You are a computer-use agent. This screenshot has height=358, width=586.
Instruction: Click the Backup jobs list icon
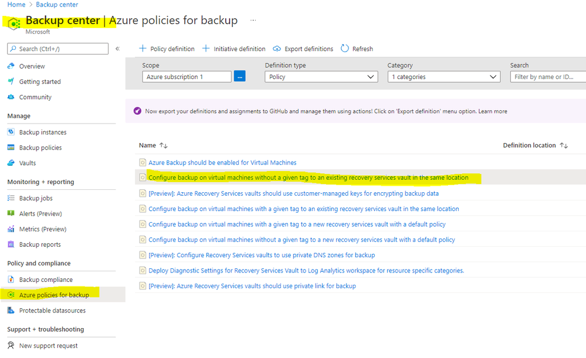coord(11,198)
